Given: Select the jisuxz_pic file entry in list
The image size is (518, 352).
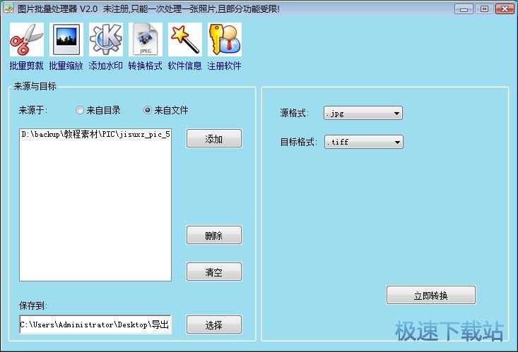Looking at the screenshot, I should point(95,134).
